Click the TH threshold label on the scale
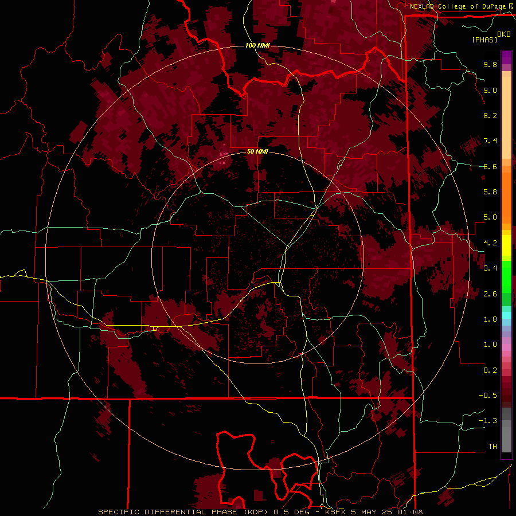516x516 pixels. pos(492,447)
